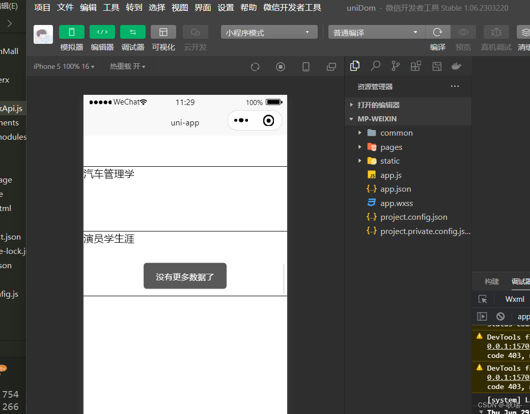
Task: Open the 调试器 debugger
Action: [x=132, y=32]
